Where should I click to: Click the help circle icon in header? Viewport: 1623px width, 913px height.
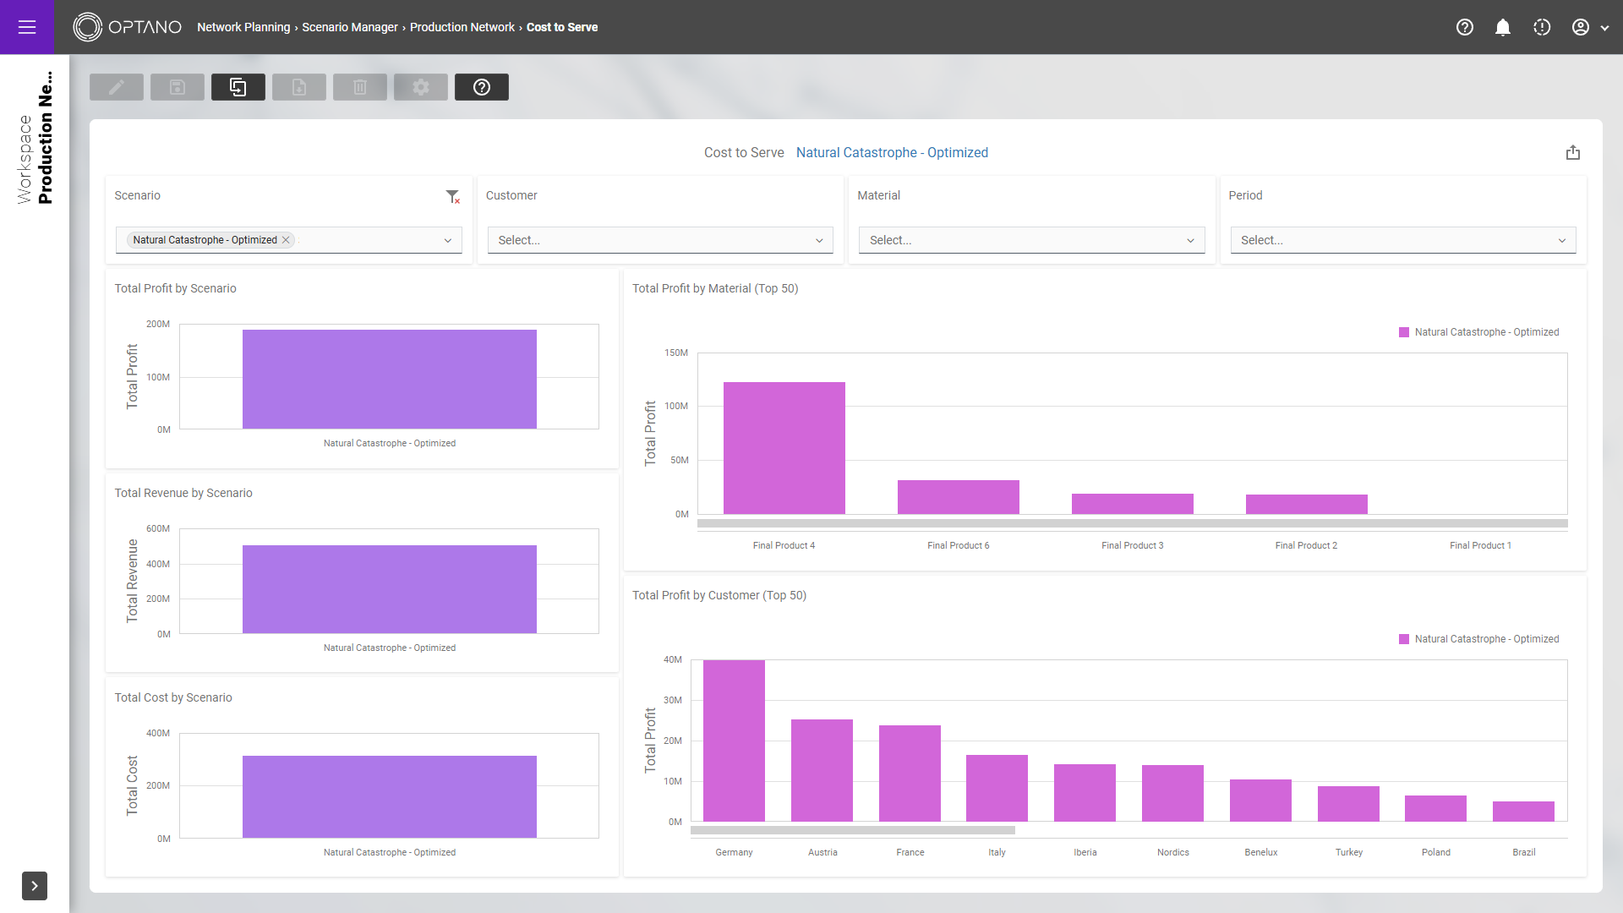click(1465, 27)
